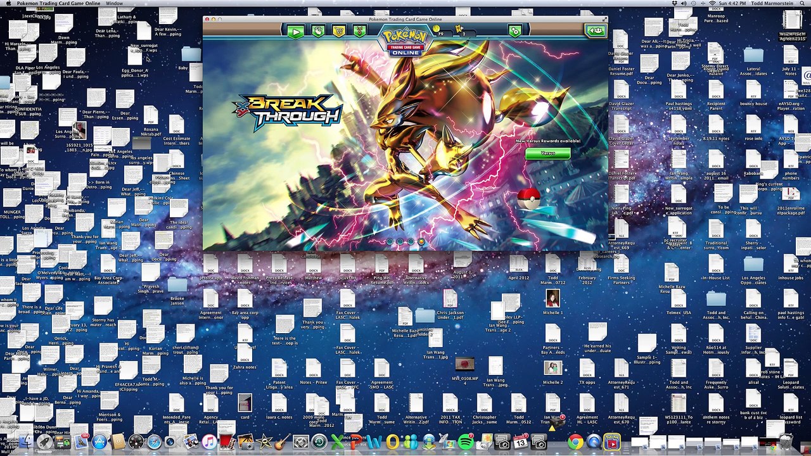
Task: Select the "rose info" file on the desktop
Action: click(x=754, y=128)
